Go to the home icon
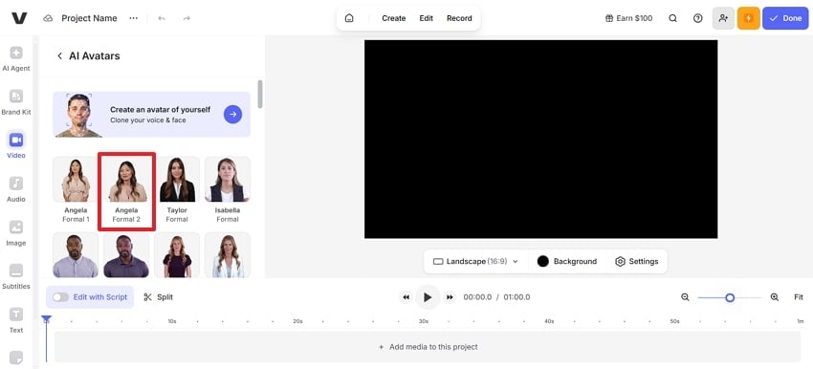The image size is (813, 369). [x=349, y=18]
